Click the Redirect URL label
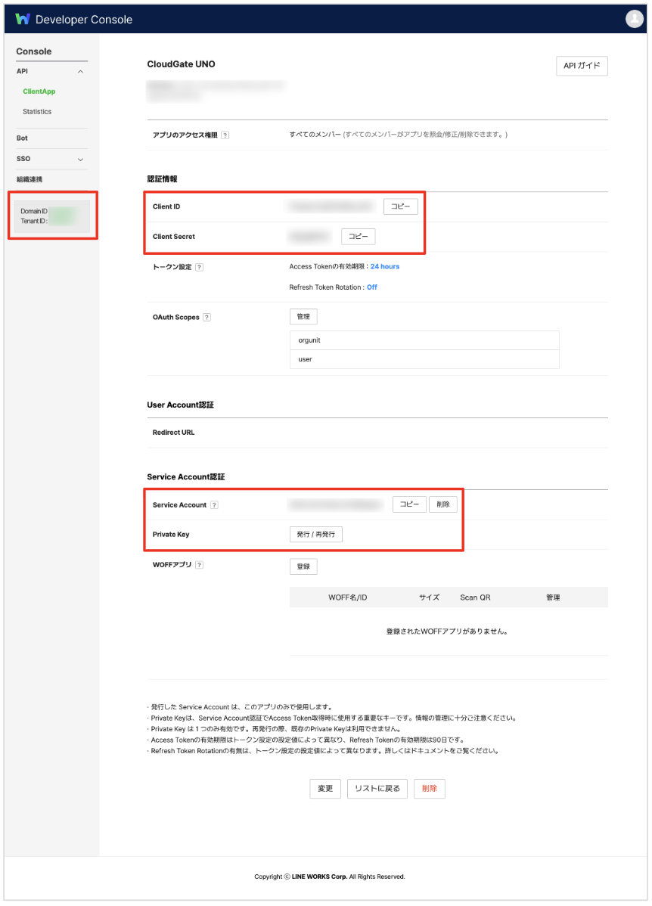Image resolution: width=652 pixels, height=906 pixels. click(x=173, y=432)
